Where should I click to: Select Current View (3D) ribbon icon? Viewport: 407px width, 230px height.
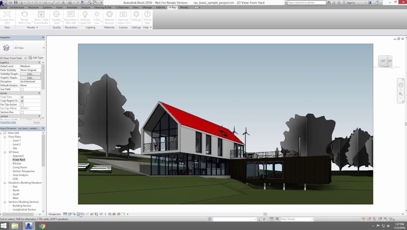[x=7, y=14]
